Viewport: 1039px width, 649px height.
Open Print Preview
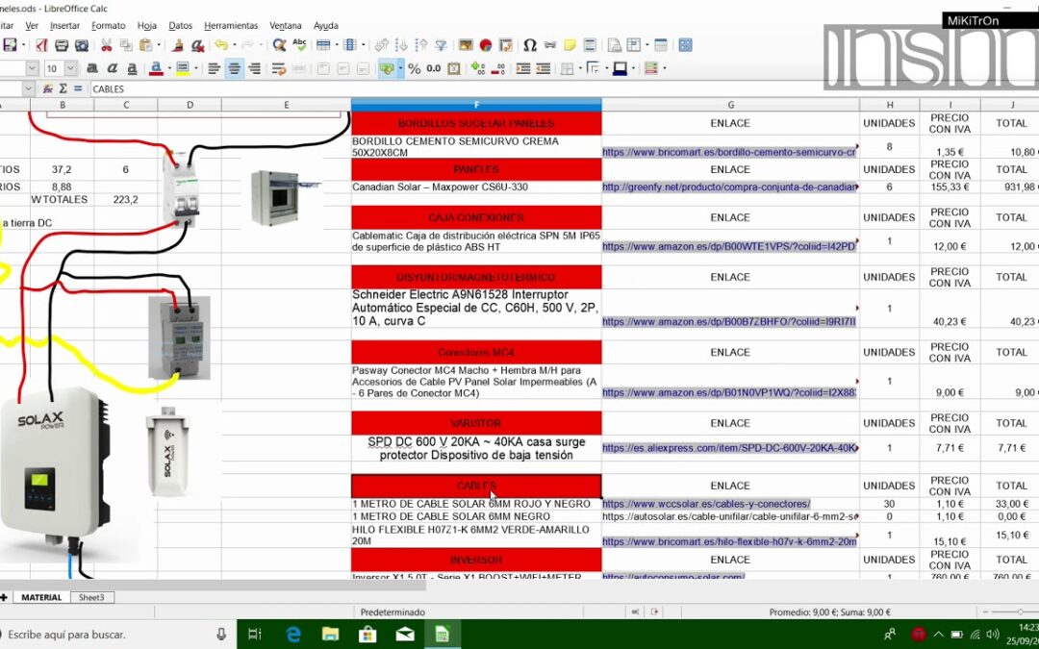click(x=82, y=45)
